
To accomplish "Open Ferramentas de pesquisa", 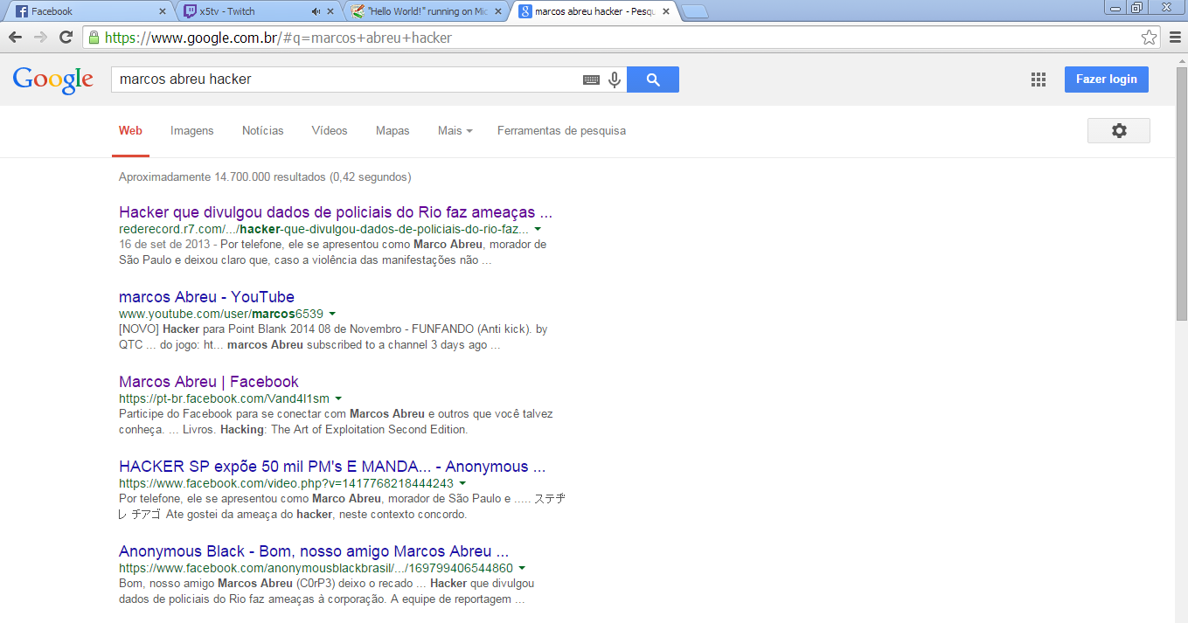I will pyautogui.click(x=561, y=130).
